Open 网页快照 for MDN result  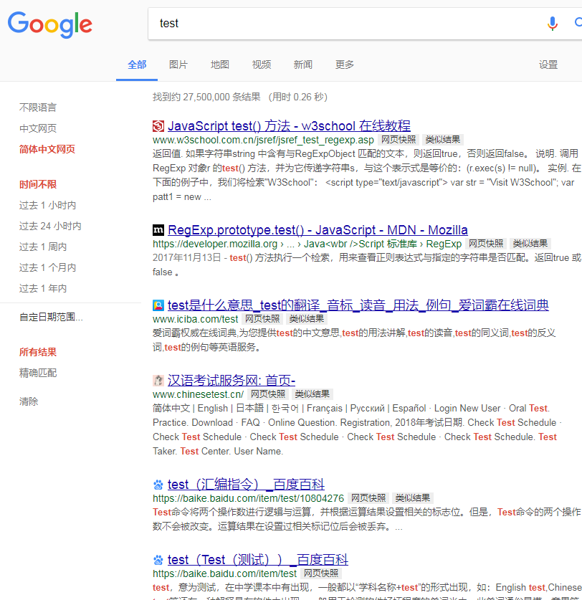pyautogui.click(x=486, y=244)
